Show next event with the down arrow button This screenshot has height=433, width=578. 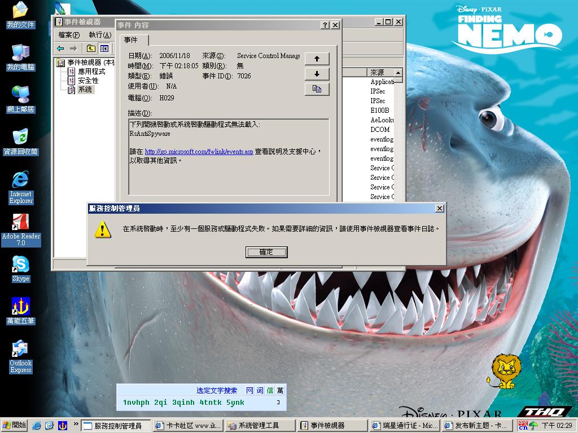317,74
